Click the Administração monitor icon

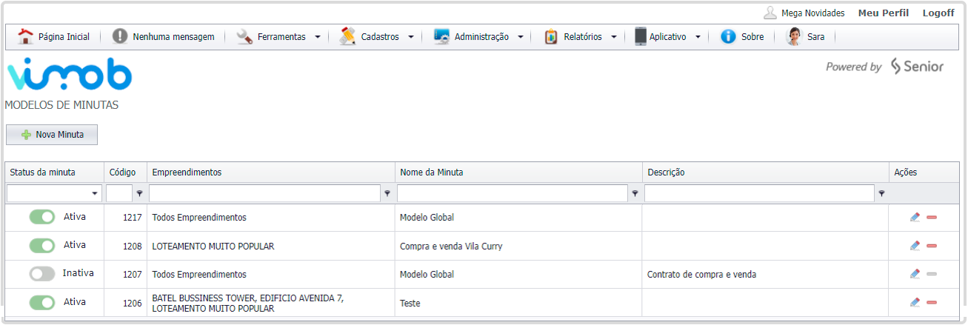pyautogui.click(x=442, y=36)
